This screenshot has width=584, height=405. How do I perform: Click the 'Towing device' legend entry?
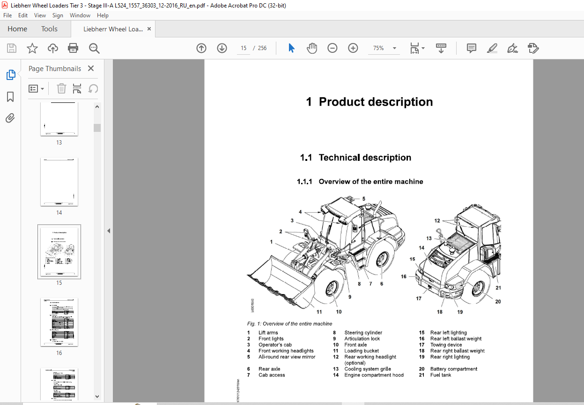[446, 345]
